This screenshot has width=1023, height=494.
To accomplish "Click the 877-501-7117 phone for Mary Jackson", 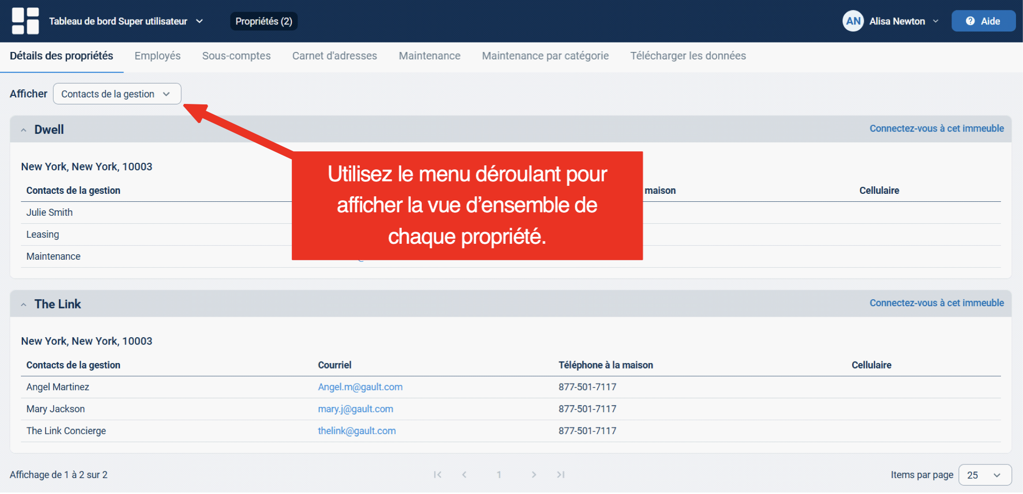I will pyautogui.click(x=587, y=409).
